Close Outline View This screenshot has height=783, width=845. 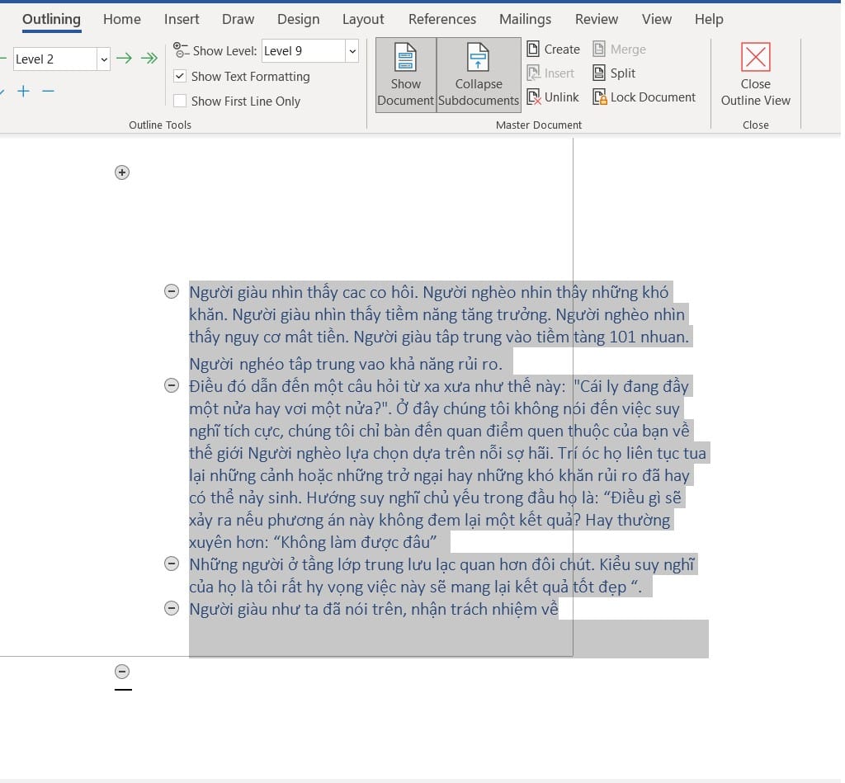(756, 75)
